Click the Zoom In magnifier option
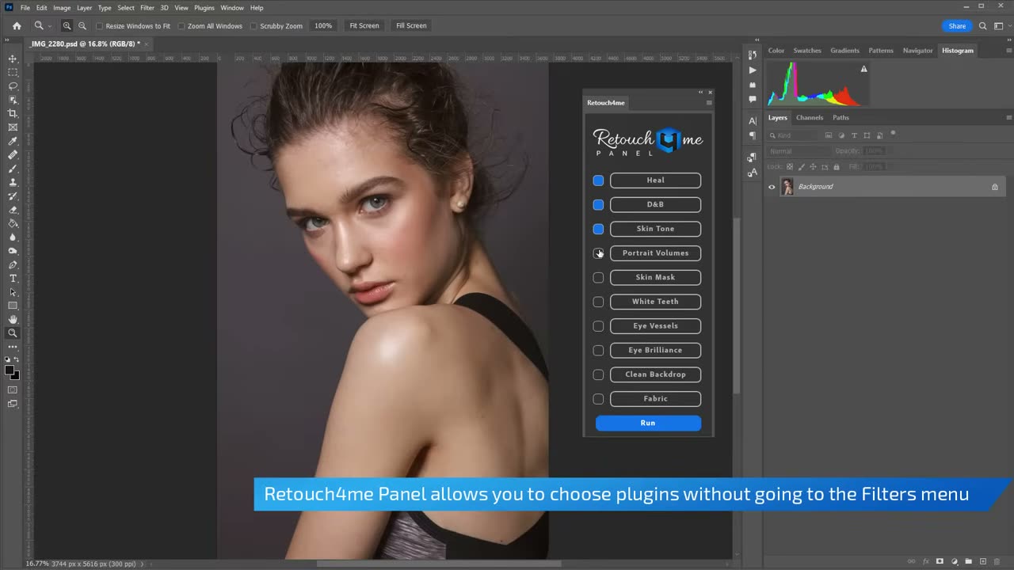1014x570 pixels. pyautogui.click(x=67, y=25)
